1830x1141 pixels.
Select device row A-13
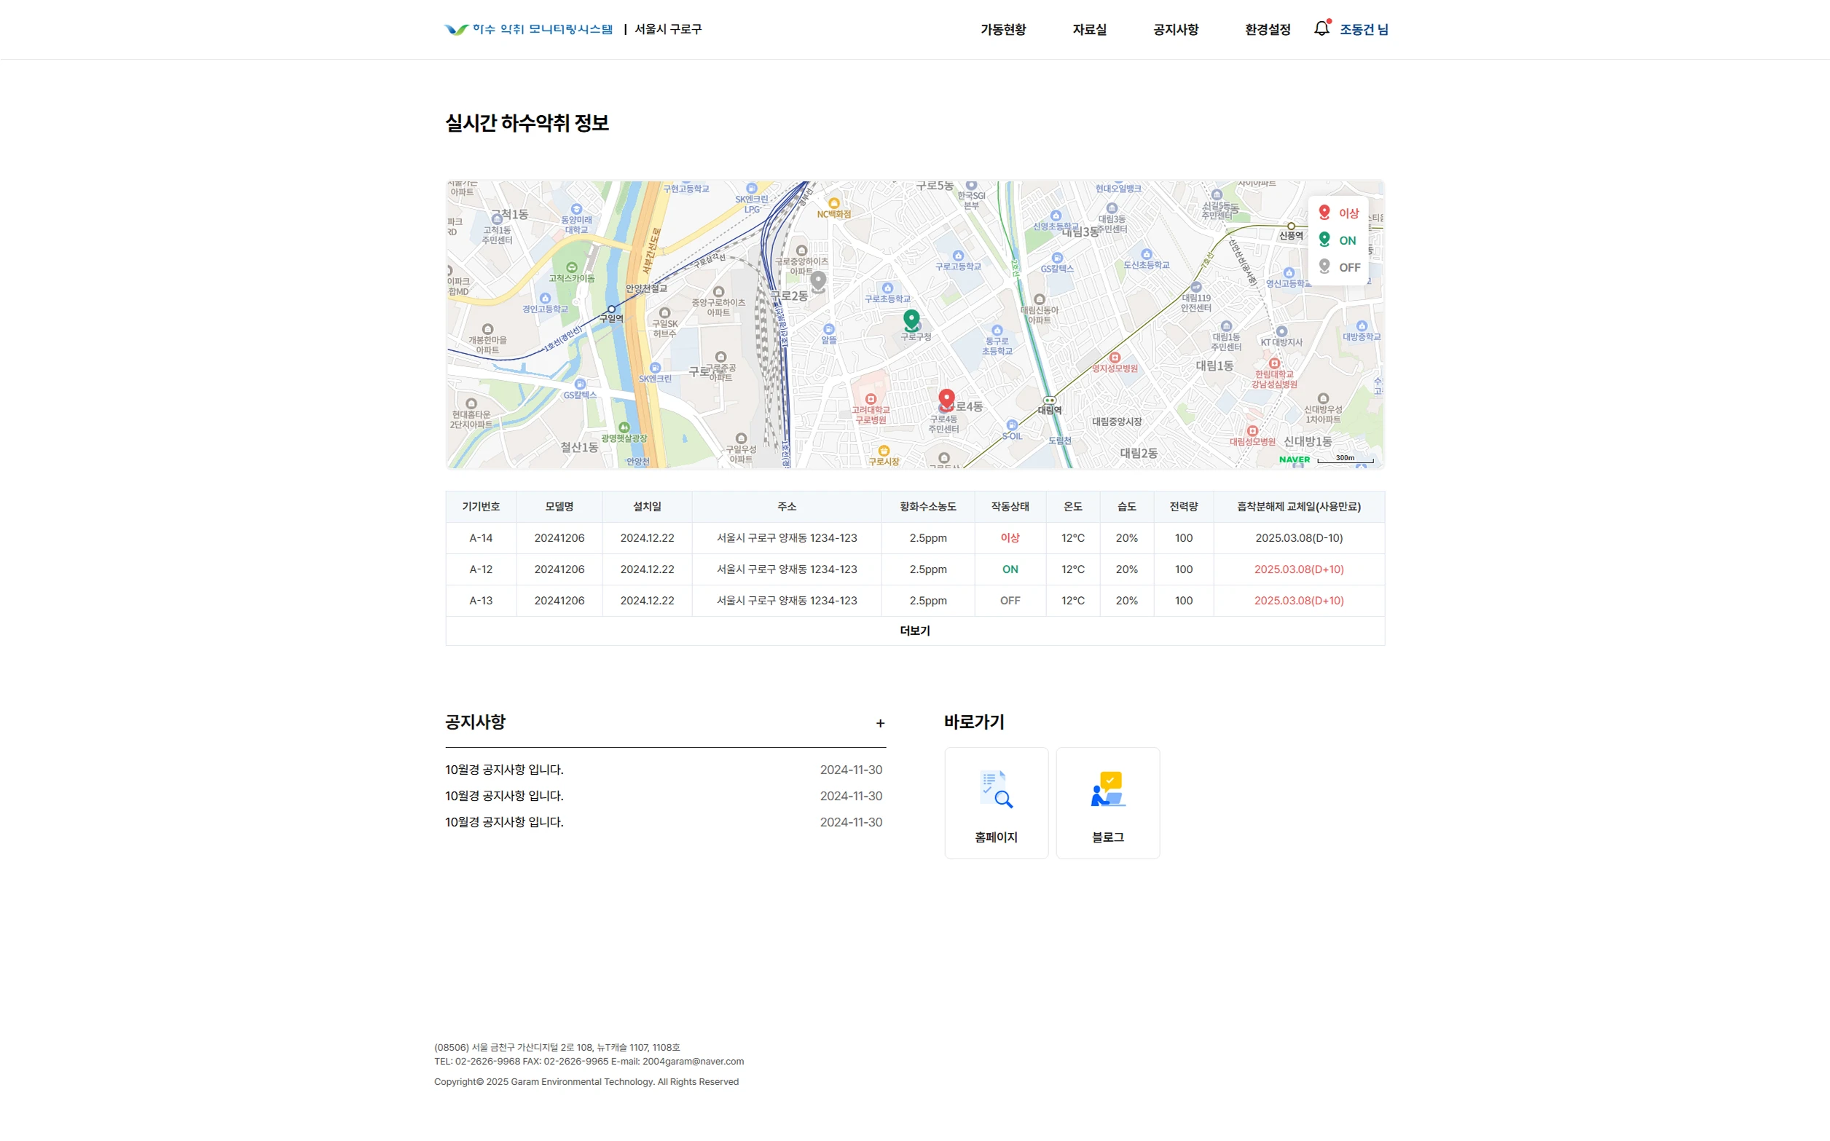pyautogui.click(x=915, y=601)
